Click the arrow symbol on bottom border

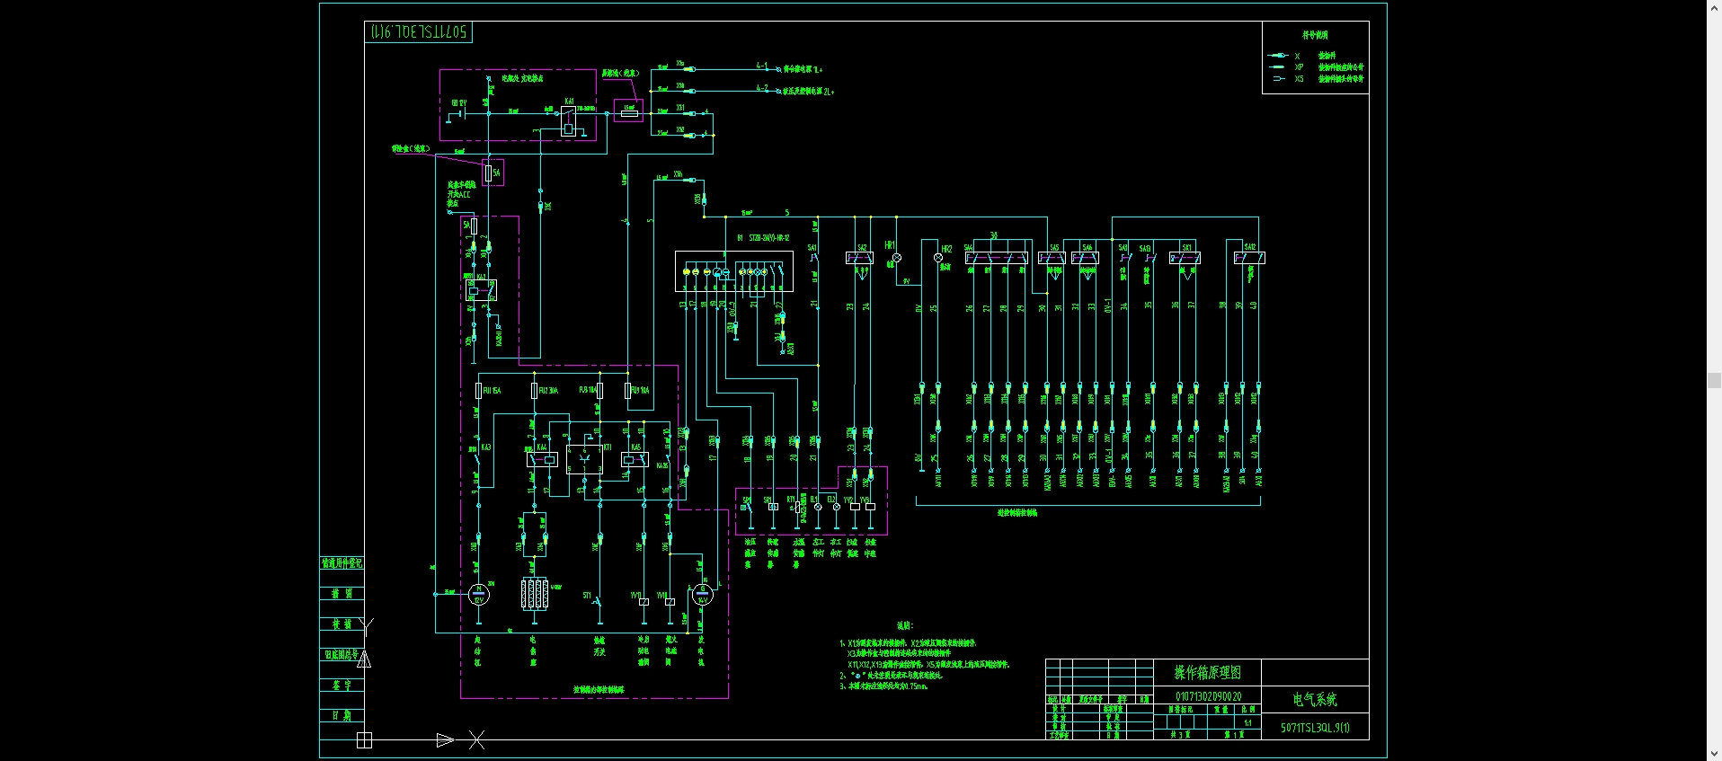[445, 740]
